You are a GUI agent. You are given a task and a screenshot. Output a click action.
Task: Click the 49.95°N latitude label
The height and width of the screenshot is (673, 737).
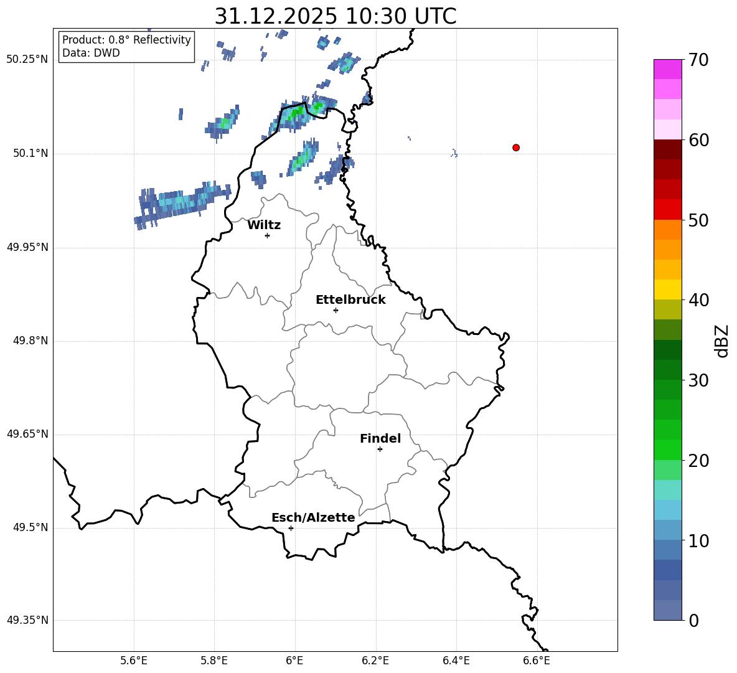pyautogui.click(x=27, y=247)
